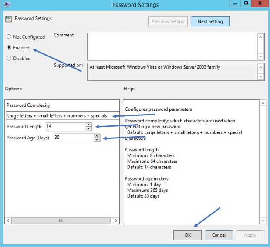Click the title bar system icon
The height and width of the screenshot is (247, 270).
click(7, 4)
